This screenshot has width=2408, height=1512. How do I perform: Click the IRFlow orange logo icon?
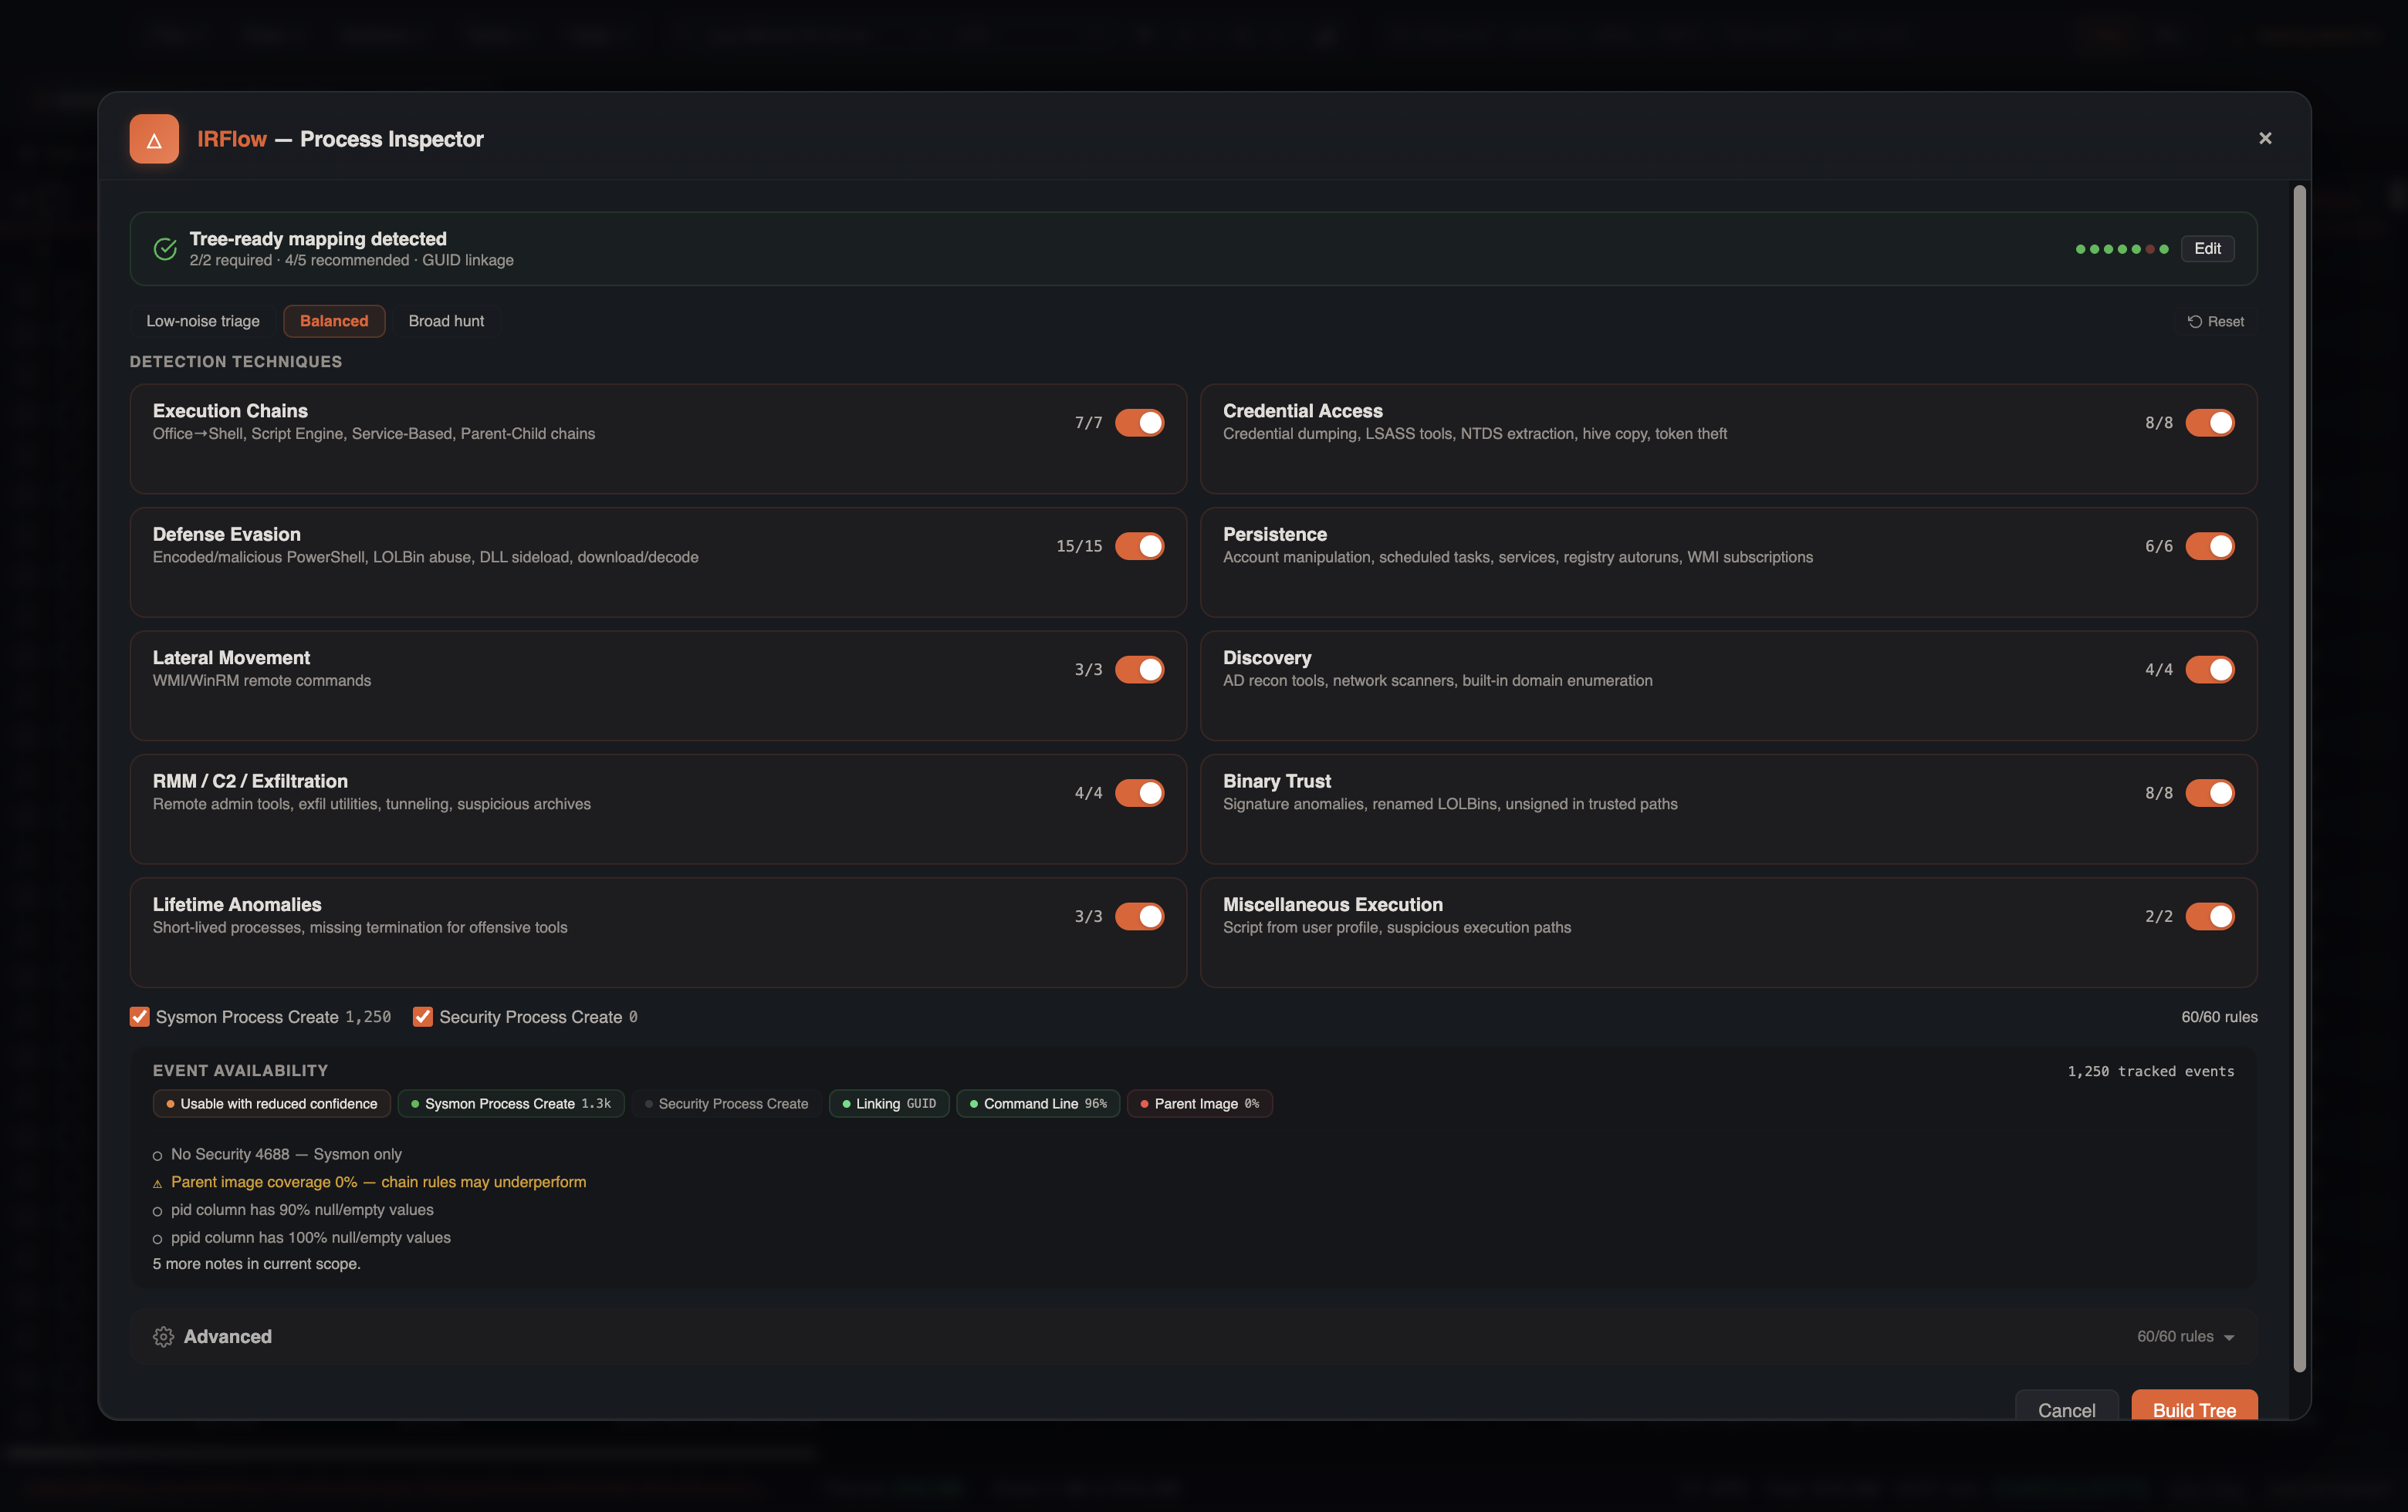(154, 139)
